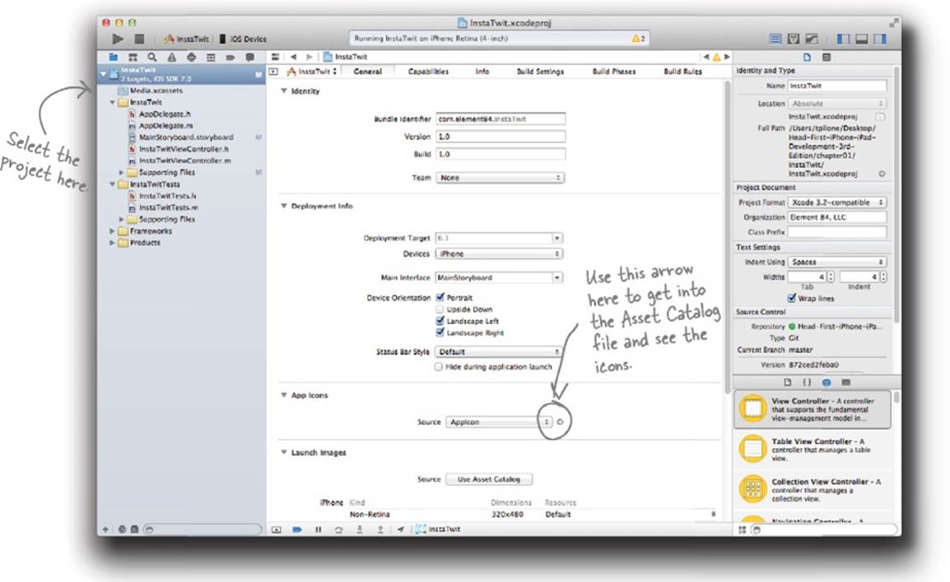Select the Standard editor button
This screenshot has width=950, height=582.
[775, 39]
